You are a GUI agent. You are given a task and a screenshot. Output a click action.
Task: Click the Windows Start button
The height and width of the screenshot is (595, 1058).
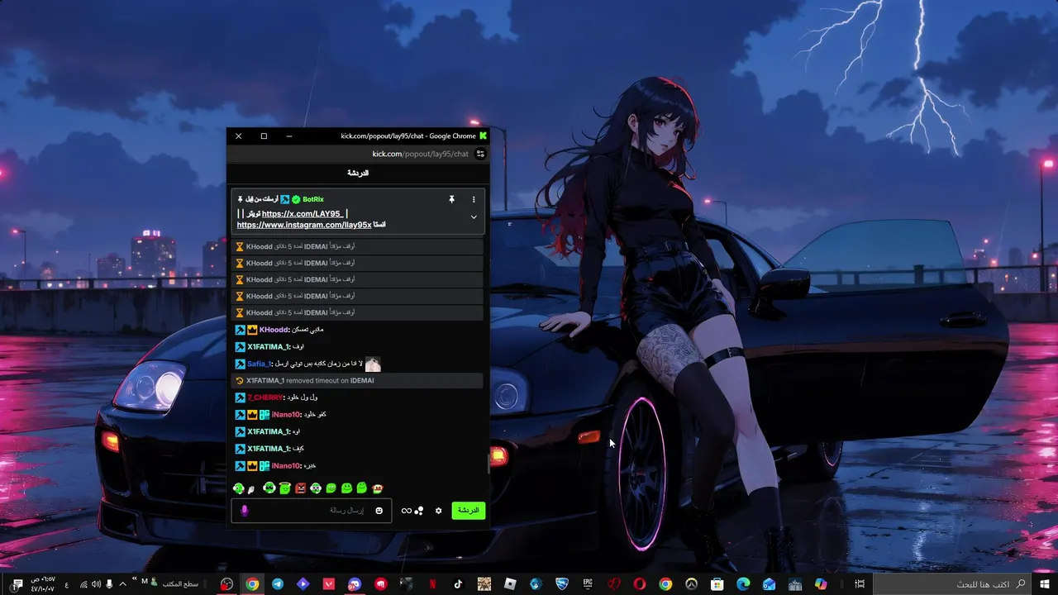[1045, 584]
